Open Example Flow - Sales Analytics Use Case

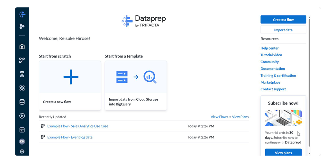[77, 126]
